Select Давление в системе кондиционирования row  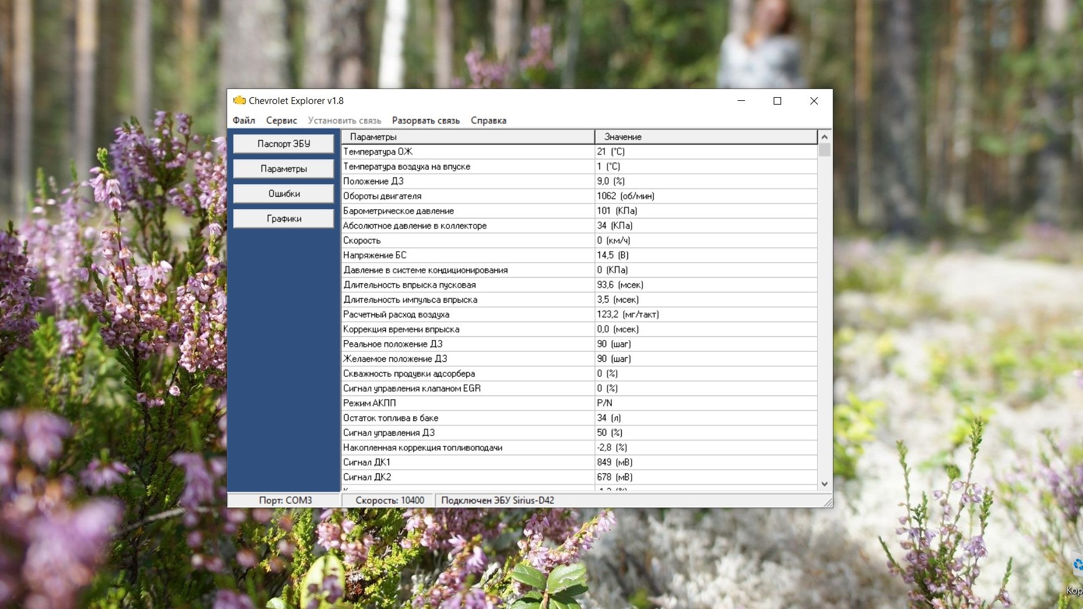tap(579, 270)
